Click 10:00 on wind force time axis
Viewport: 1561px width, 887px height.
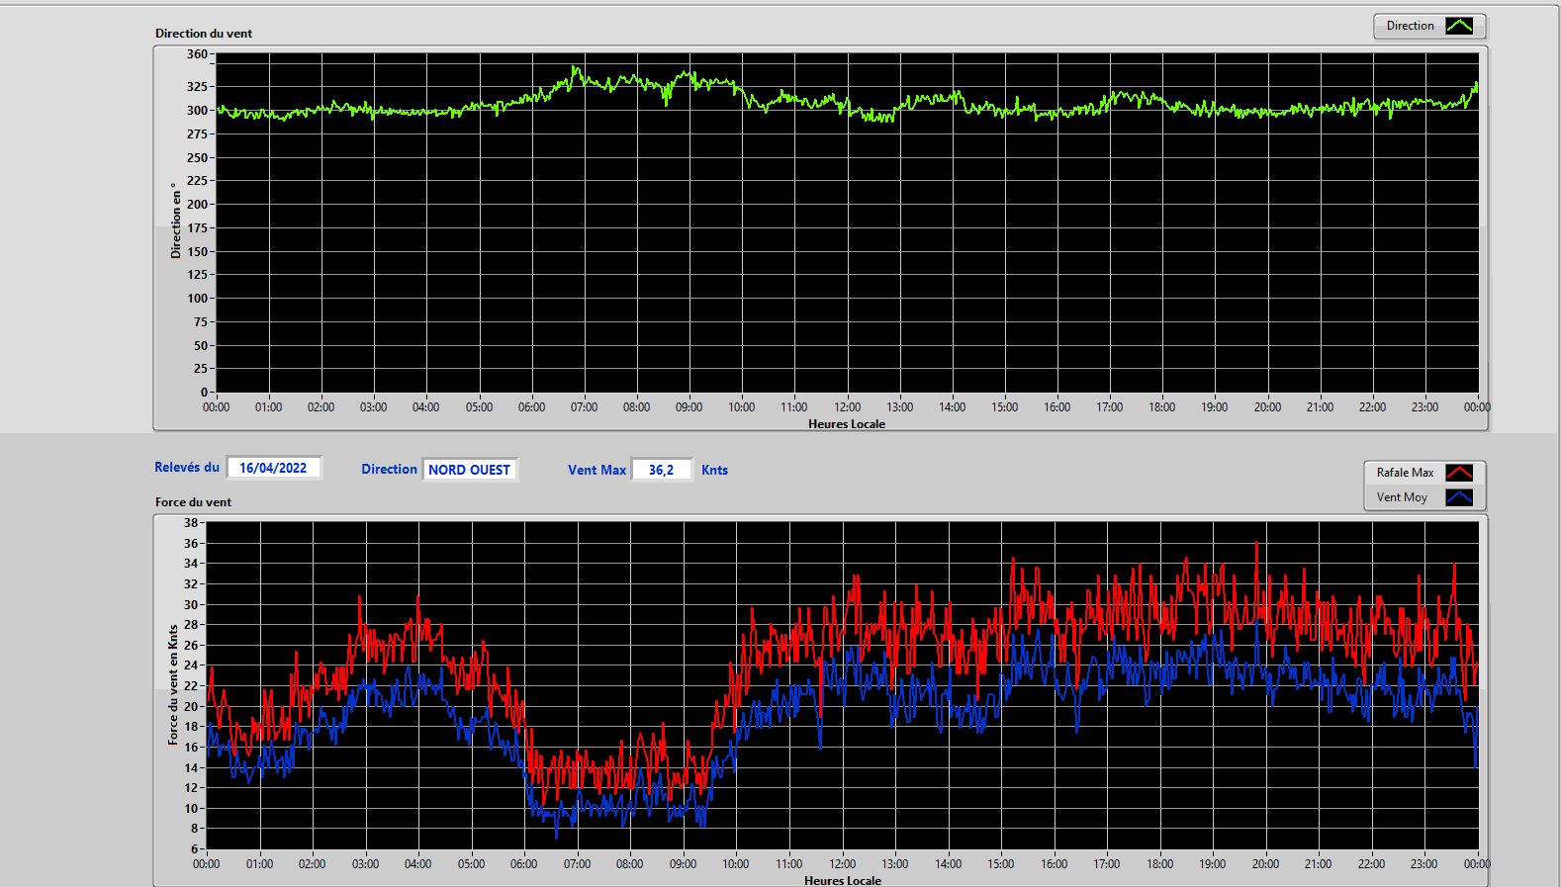(x=735, y=864)
